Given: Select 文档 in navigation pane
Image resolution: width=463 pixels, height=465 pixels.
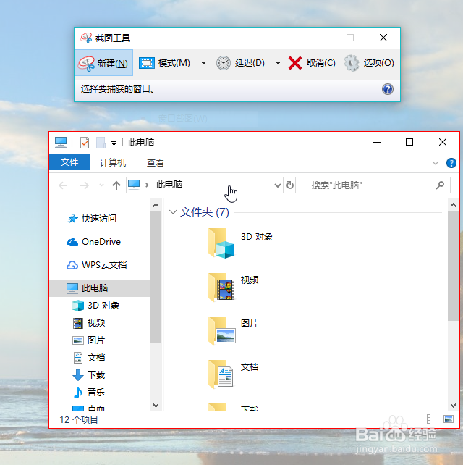Looking at the screenshot, I should point(89,358).
